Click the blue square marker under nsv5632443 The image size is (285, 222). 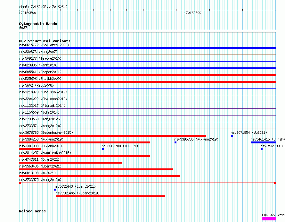click(55, 190)
